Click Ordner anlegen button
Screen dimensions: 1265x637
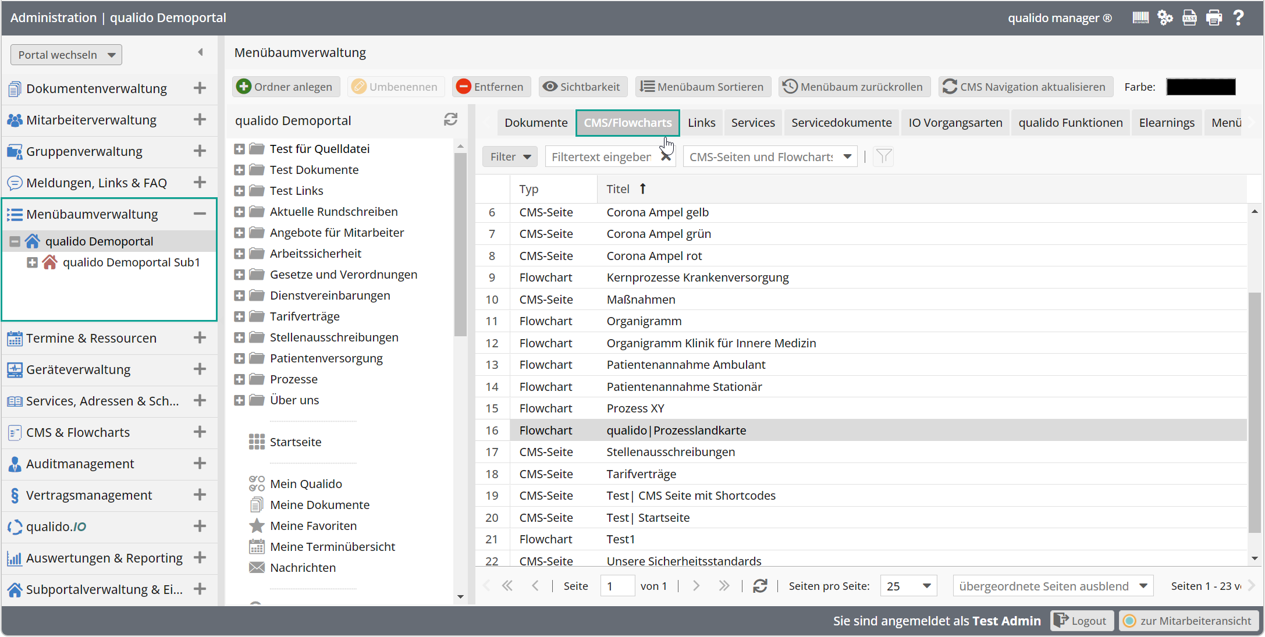[285, 87]
